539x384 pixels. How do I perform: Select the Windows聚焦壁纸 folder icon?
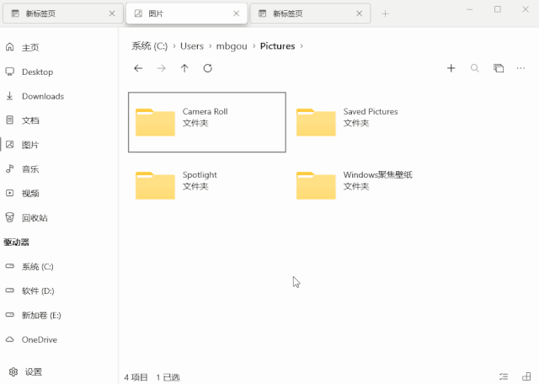tap(316, 185)
